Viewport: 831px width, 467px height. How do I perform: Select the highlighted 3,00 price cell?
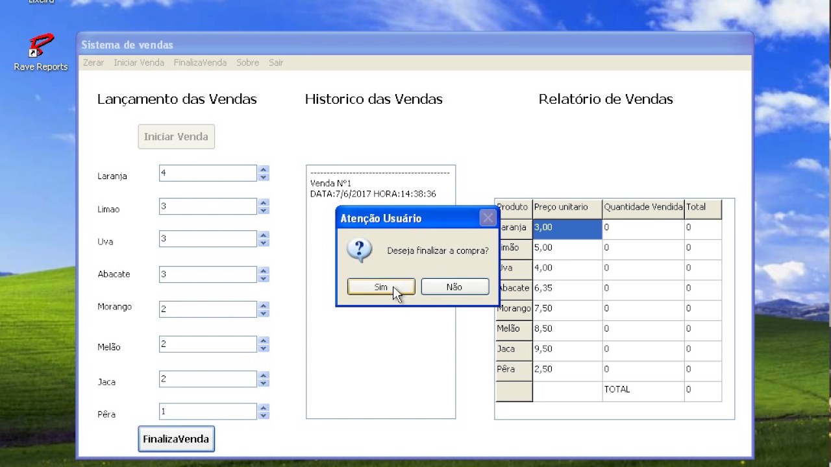pyautogui.click(x=567, y=229)
